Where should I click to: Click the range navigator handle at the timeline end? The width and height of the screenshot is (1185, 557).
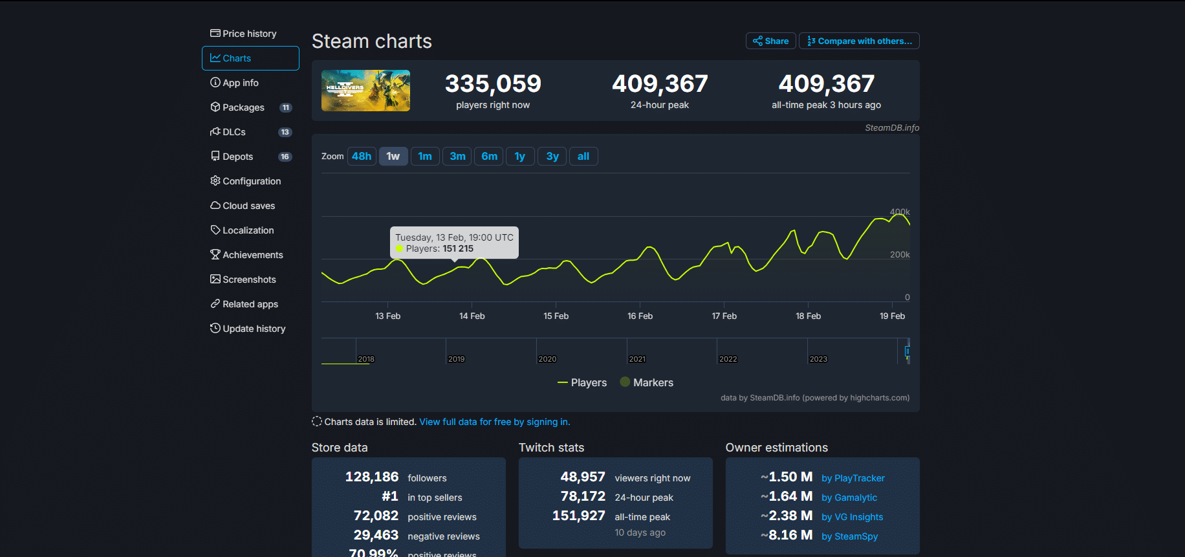point(907,351)
